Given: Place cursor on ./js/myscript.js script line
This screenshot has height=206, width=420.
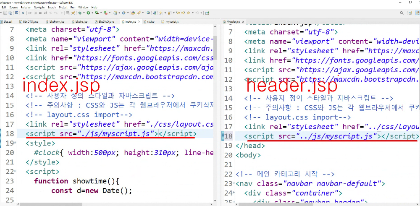Looking at the screenshot, I should click(x=111, y=133).
